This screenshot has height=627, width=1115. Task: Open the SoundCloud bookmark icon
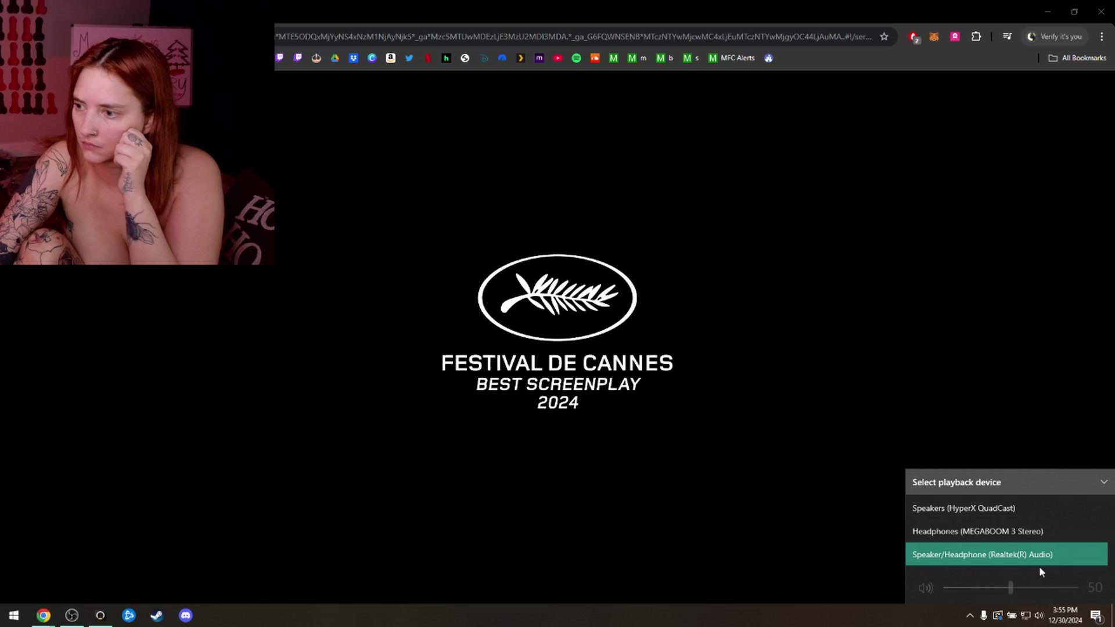[x=595, y=58]
